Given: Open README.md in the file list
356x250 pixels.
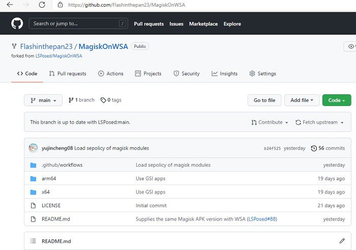Looking at the screenshot, I should pyautogui.click(x=56, y=219).
